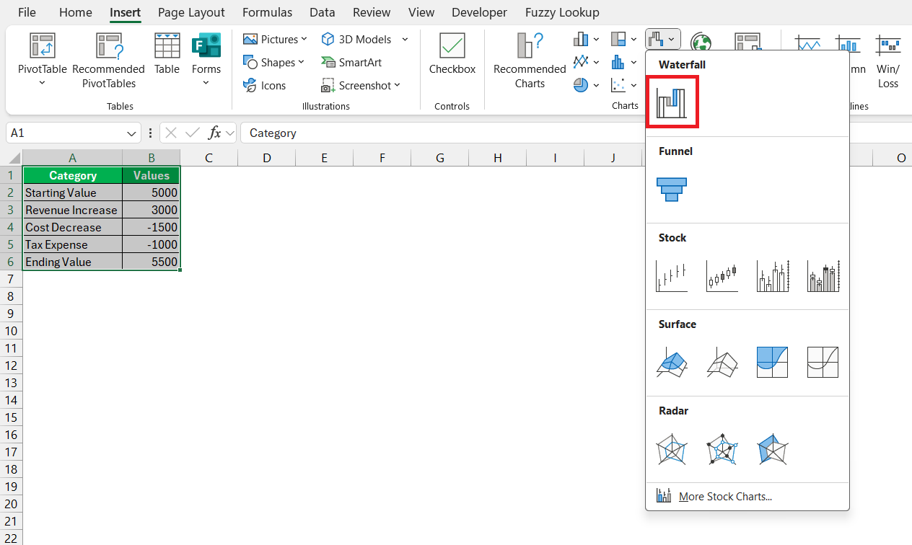Switch to the Review tab
The image size is (912, 545).
click(x=372, y=12)
